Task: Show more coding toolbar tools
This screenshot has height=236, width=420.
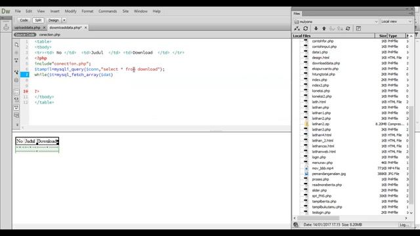Action: (x=17, y=125)
